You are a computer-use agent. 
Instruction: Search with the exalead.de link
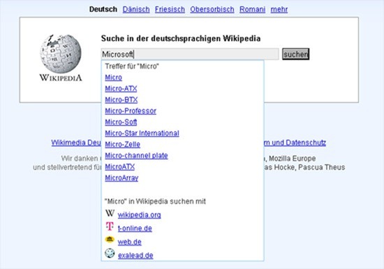[135, 255]
